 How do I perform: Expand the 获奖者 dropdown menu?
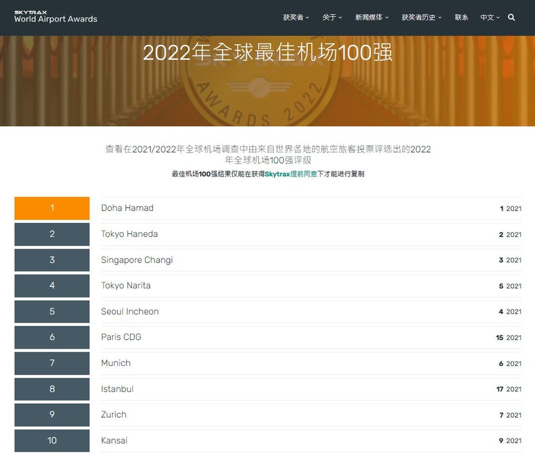coord(296,17)
